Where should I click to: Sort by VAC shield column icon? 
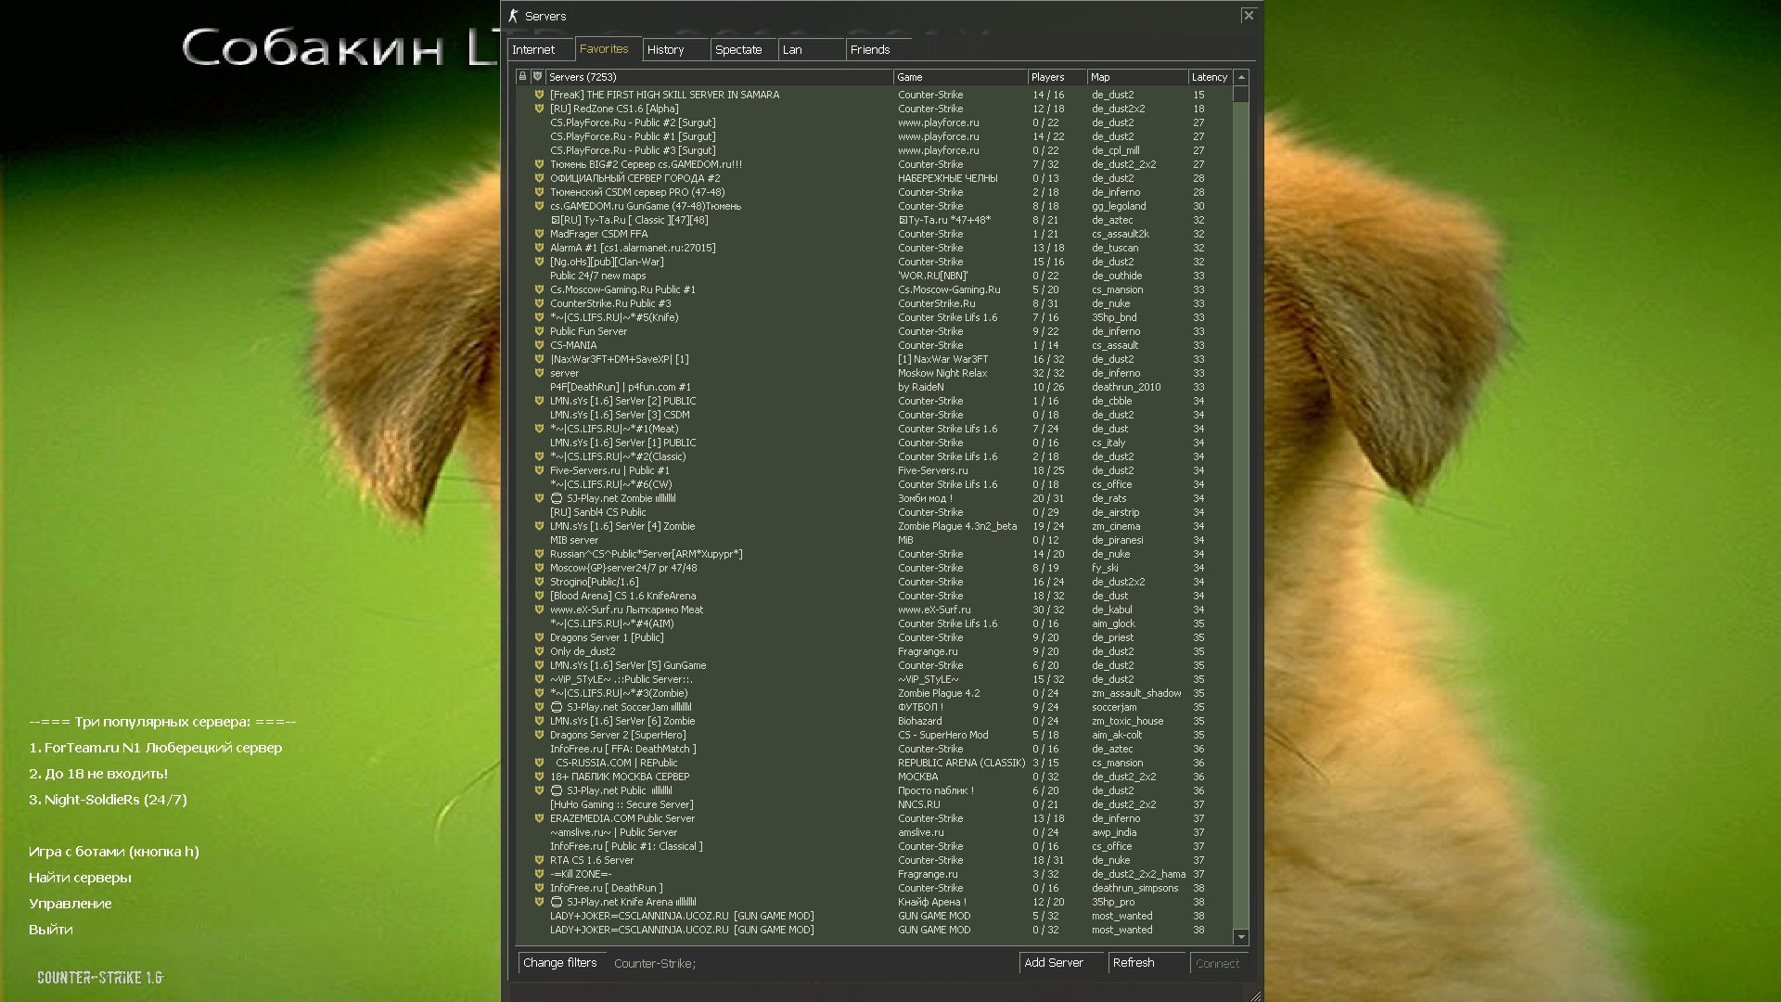[x=537, y=77]
